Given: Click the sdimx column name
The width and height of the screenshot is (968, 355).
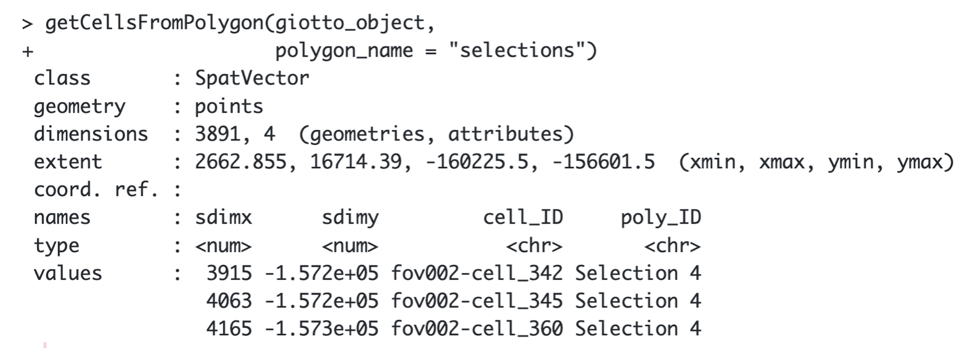Looking at the screenshot, I should coord(223,217).
